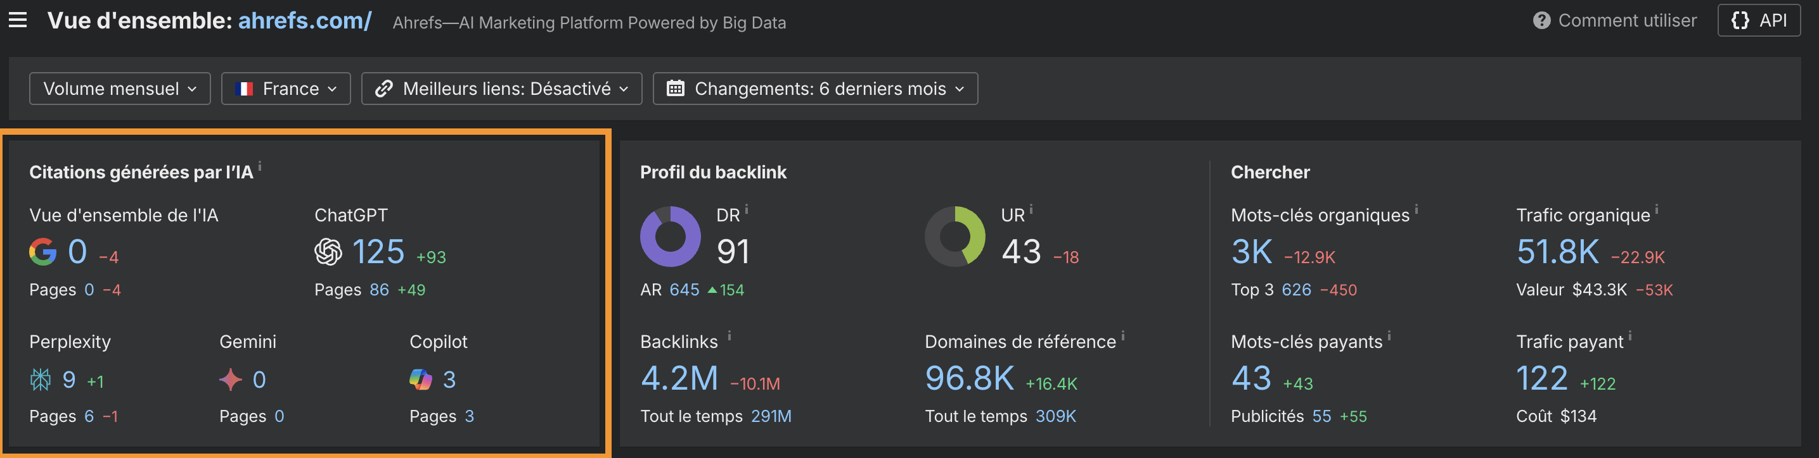Click the France flag icon
The width and height of the screenshot is (1819, 458).
[x=244, y=89]
